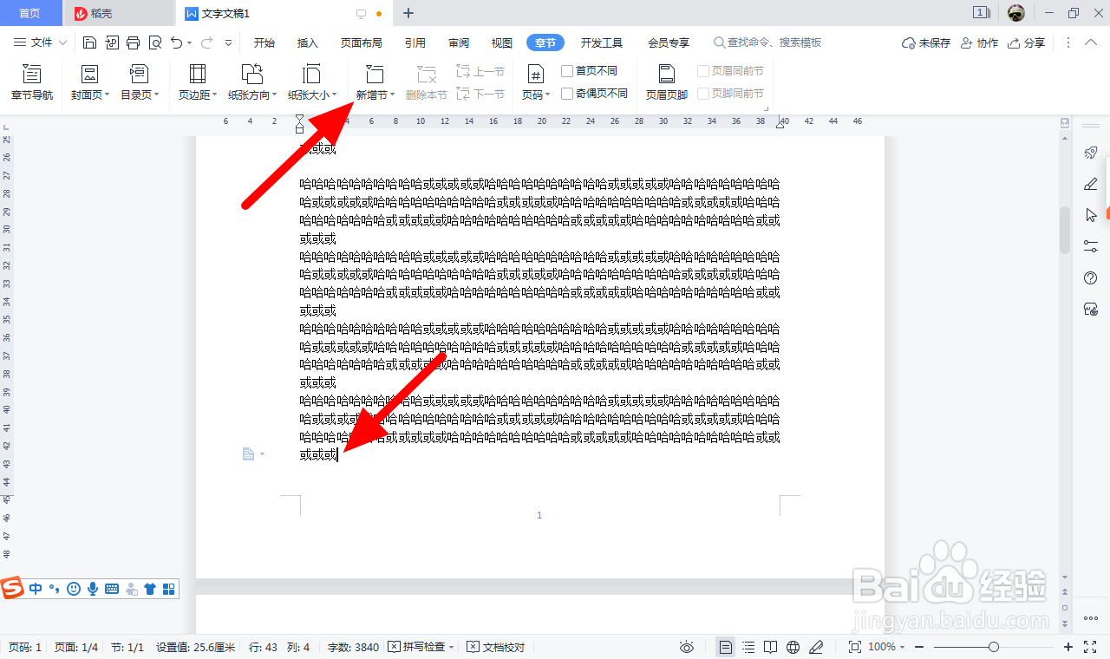Open 页边距 margins settings

(x=197, y=83)
